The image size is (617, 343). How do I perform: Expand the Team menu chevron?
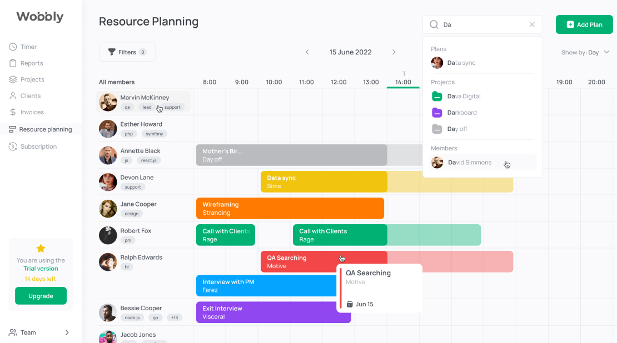[67, 332]
